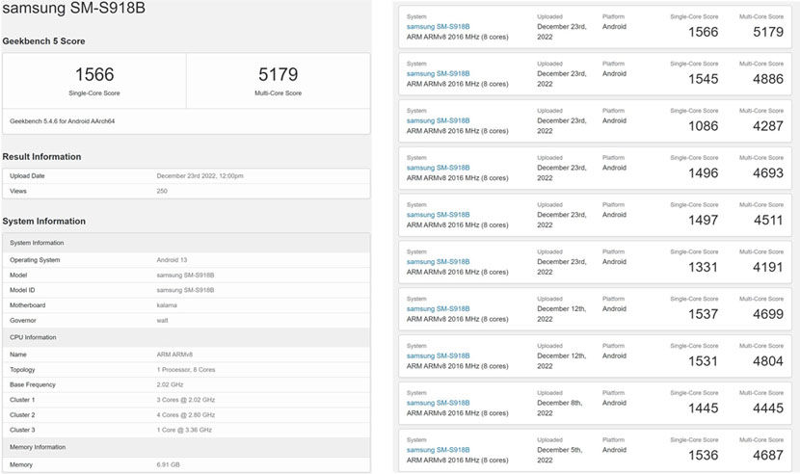Click the December 5th, 2022 upload date
This screenshot has height=474, width=800.
point(560,455)
